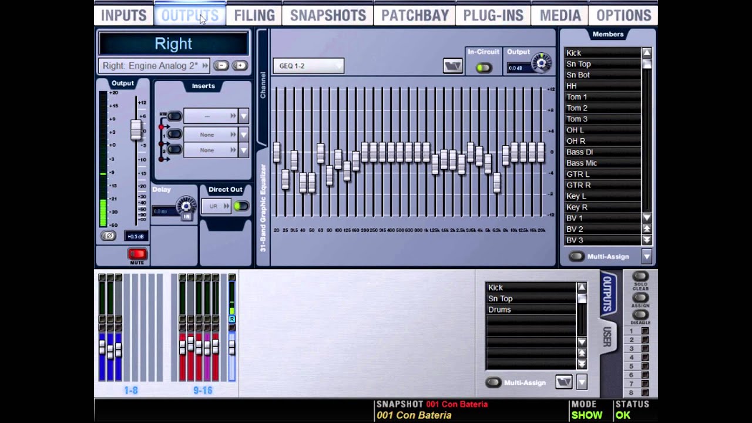Image resolution: width=752 pixels, height=423 pixels.
Task: Click the Right channel name display
Action: (173, 43)
